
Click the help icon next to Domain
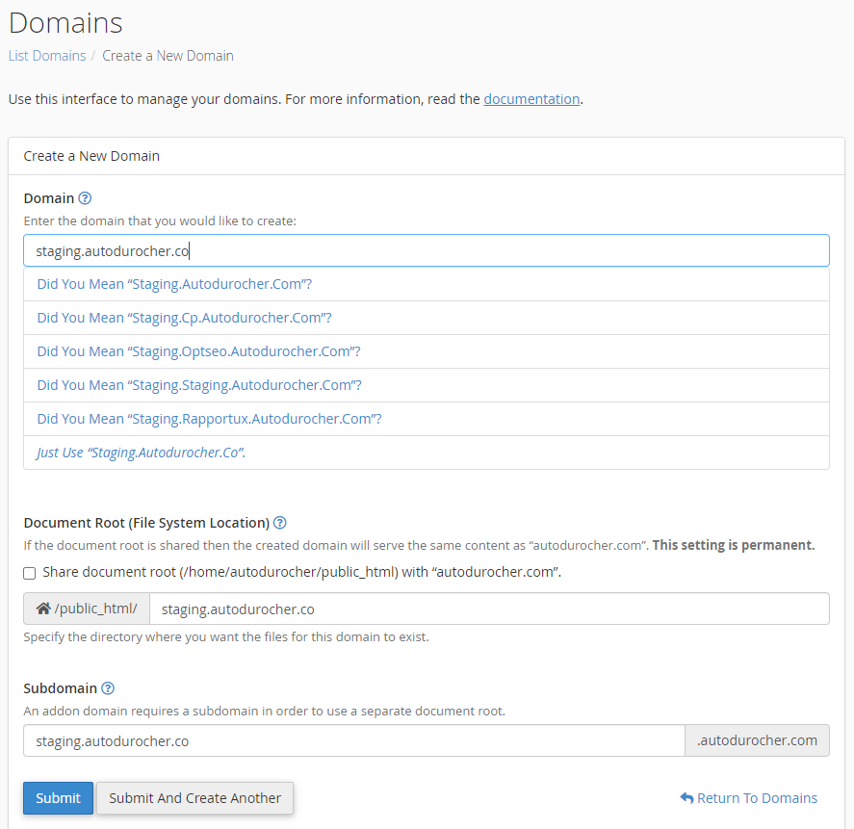[x=85, y=198]
